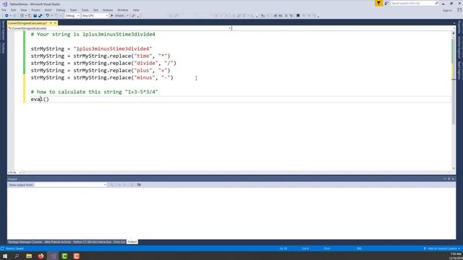Close the ConvertStringandCalculate.py tab
463x260 pixels.
tap(55, 23)
